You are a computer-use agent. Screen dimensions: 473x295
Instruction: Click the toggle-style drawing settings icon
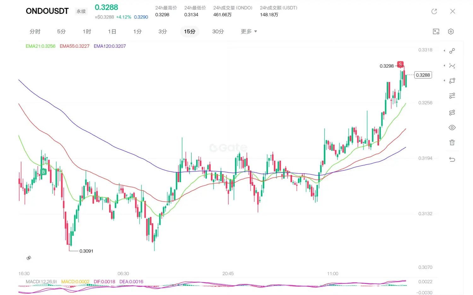[452, 113]
